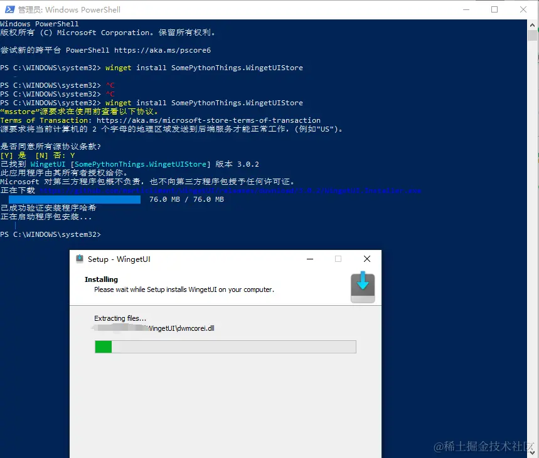Click the PowerShell scrollbar down arrow
Image resolution: width=539 pixels, height=458 pixels.
click(x=533, y=453)
